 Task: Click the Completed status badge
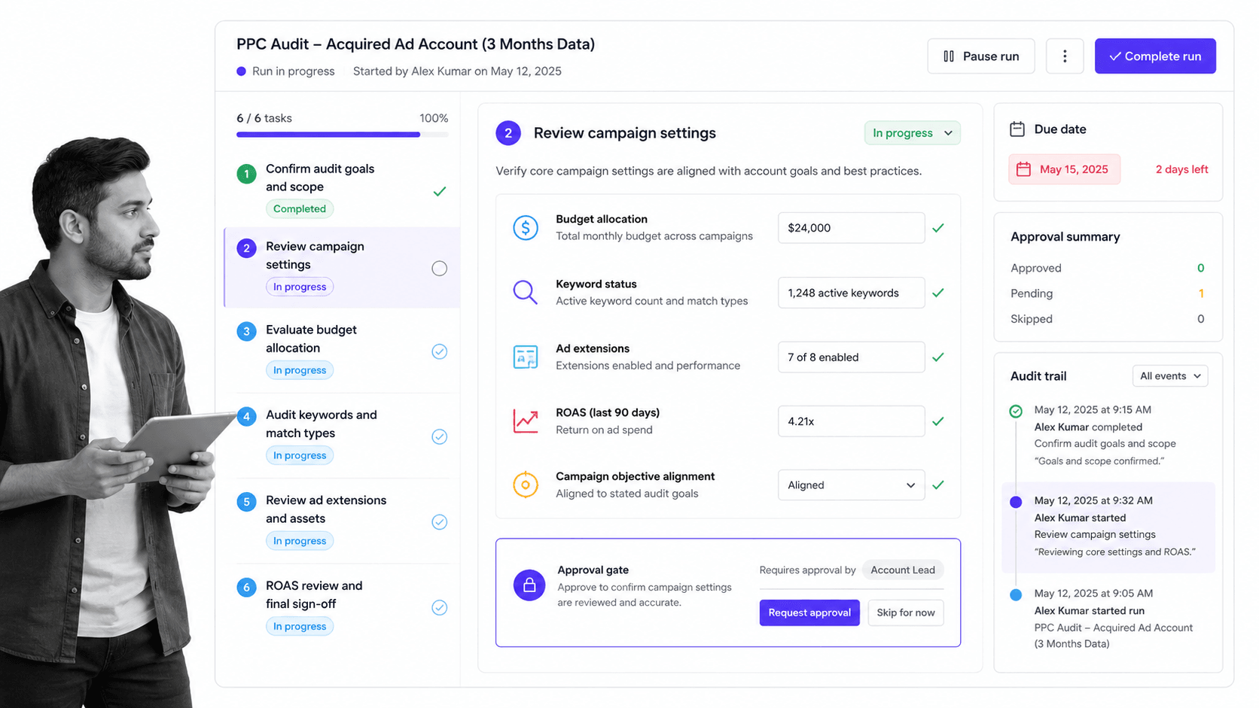click(300, 208)
